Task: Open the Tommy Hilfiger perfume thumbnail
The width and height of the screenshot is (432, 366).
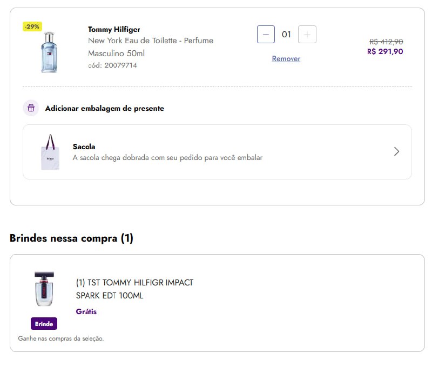Action: 49,52
